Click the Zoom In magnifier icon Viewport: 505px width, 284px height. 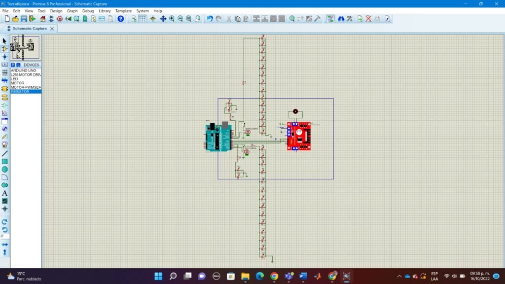pyautogui.click(x=172, y=19)
